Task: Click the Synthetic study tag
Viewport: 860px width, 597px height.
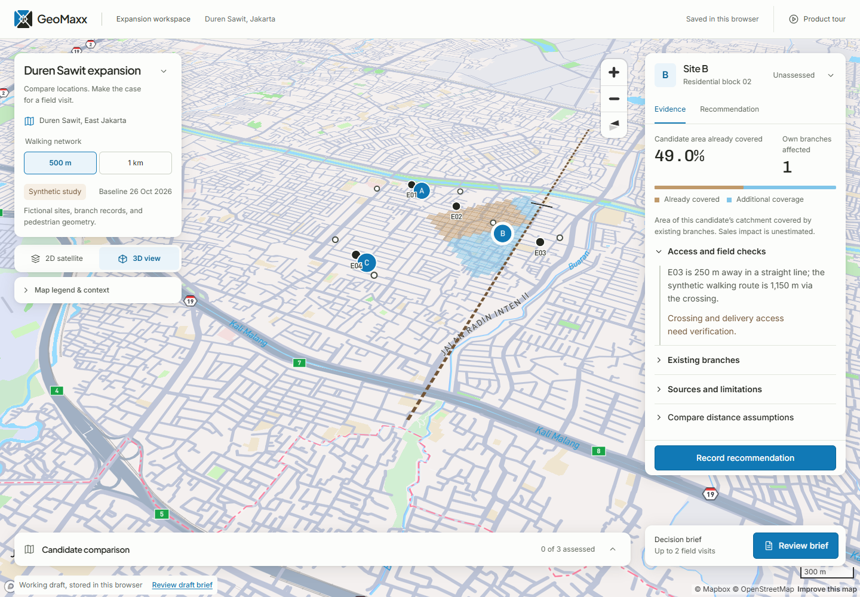Action: (55, 192)
